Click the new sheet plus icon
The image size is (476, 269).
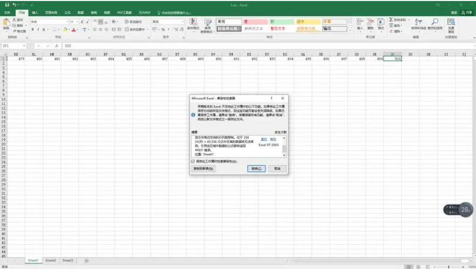click(86, 261)
